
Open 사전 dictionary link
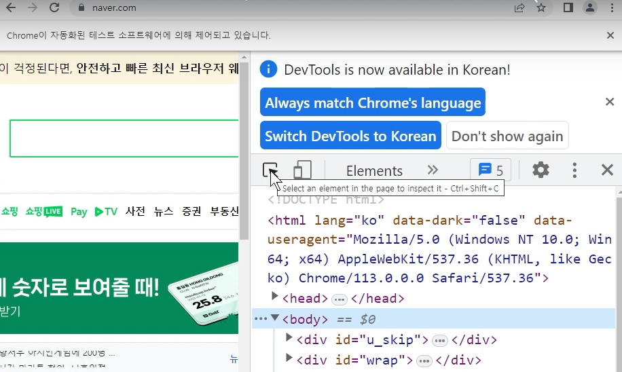(135, 211)
